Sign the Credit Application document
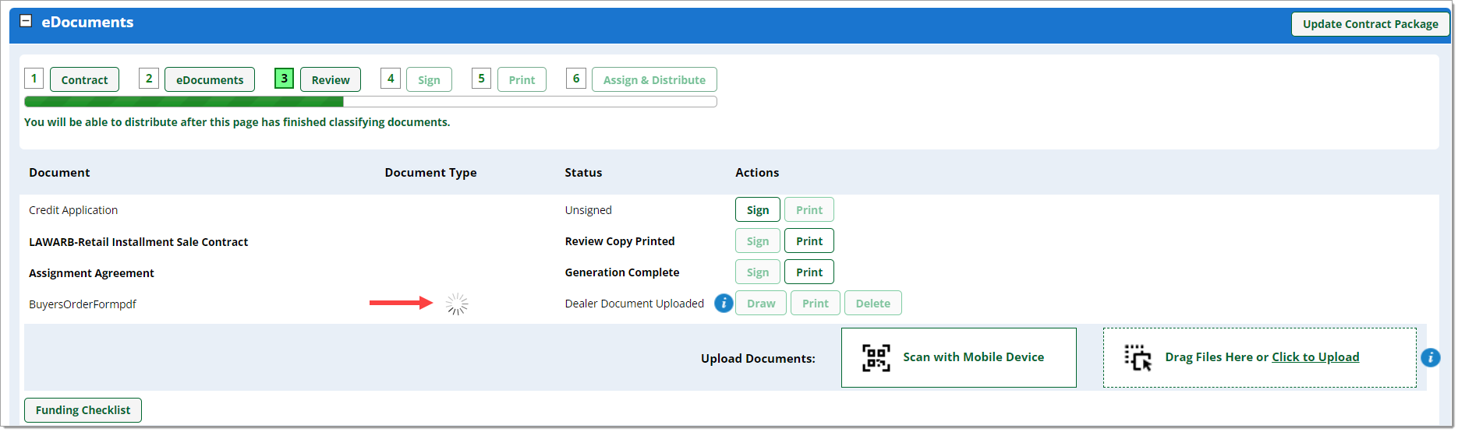Image resolution: width=1458 pixels, height=432 pixels. click(x=758, y=210)
